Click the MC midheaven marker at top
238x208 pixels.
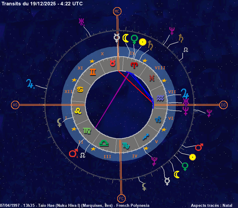click(x=118, y=12)
